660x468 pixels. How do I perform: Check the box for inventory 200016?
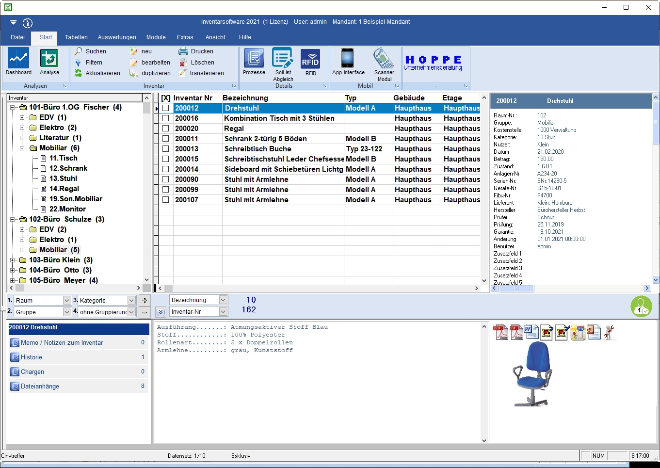coord(165,118)
